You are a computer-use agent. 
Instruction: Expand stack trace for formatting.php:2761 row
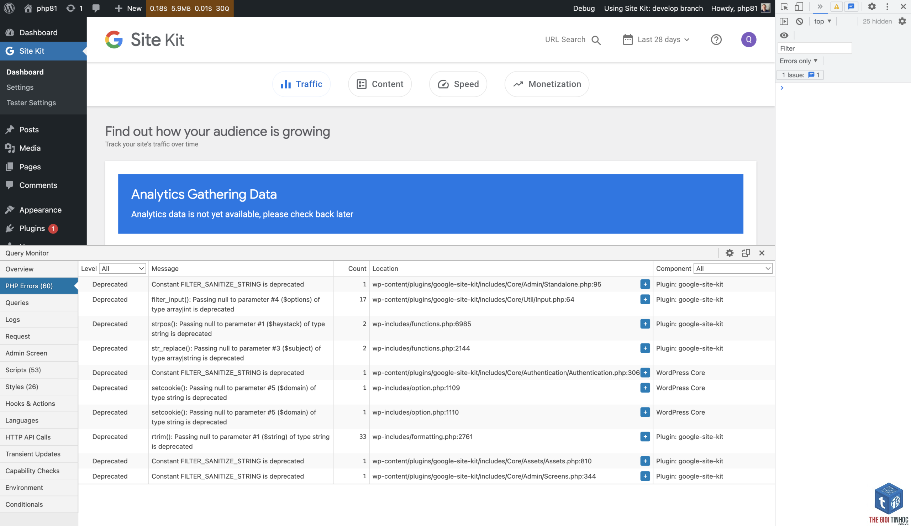(645, 436)
